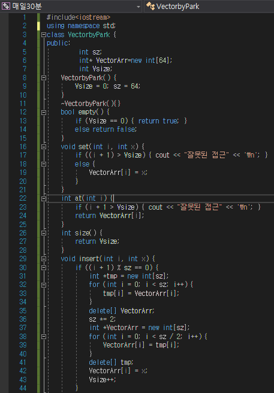Click 'tmp[i] = VectorArr[i];' on line 33
This screenshot has height=393, width=274.
coord(141,293)
